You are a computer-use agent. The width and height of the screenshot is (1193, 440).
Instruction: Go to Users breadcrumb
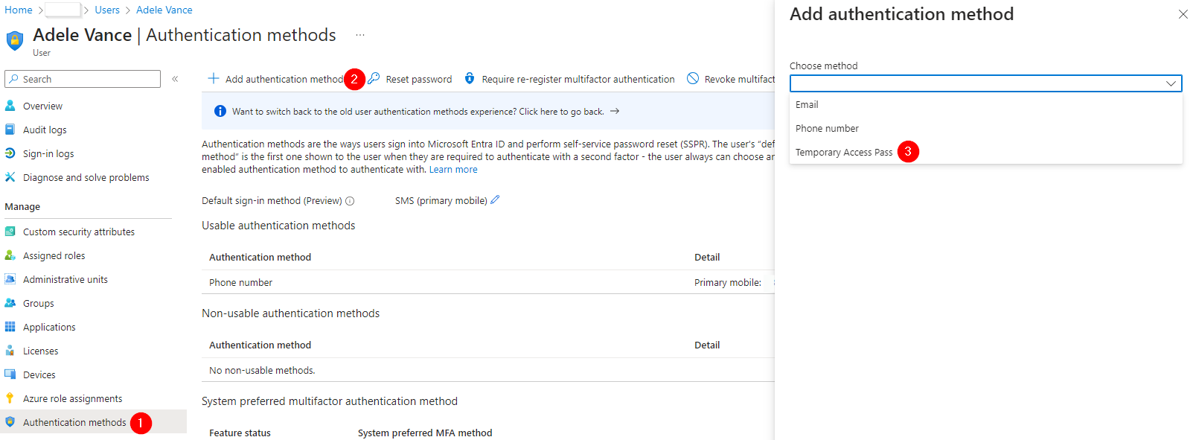tap(107, 10)
